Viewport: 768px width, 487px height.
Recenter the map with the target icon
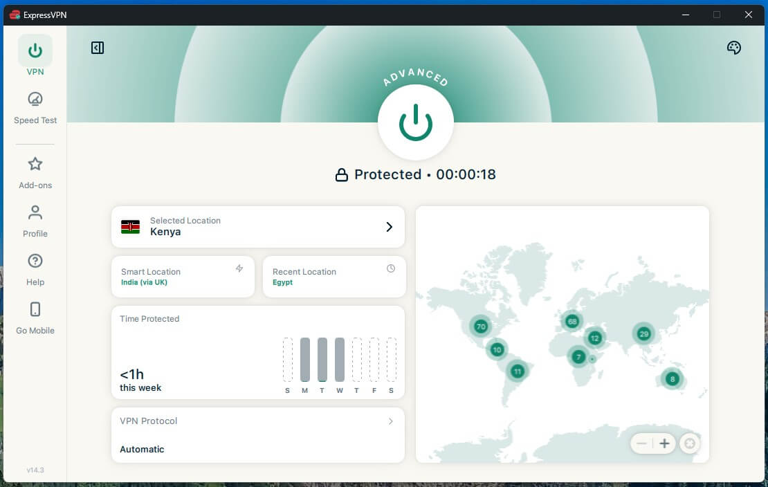click(690, 444)
